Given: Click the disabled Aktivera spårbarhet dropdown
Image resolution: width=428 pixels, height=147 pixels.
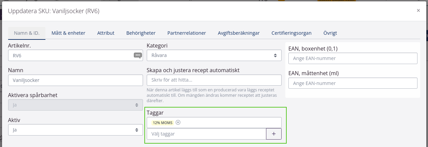Looking at the screenshot, I should click(76, 105).
